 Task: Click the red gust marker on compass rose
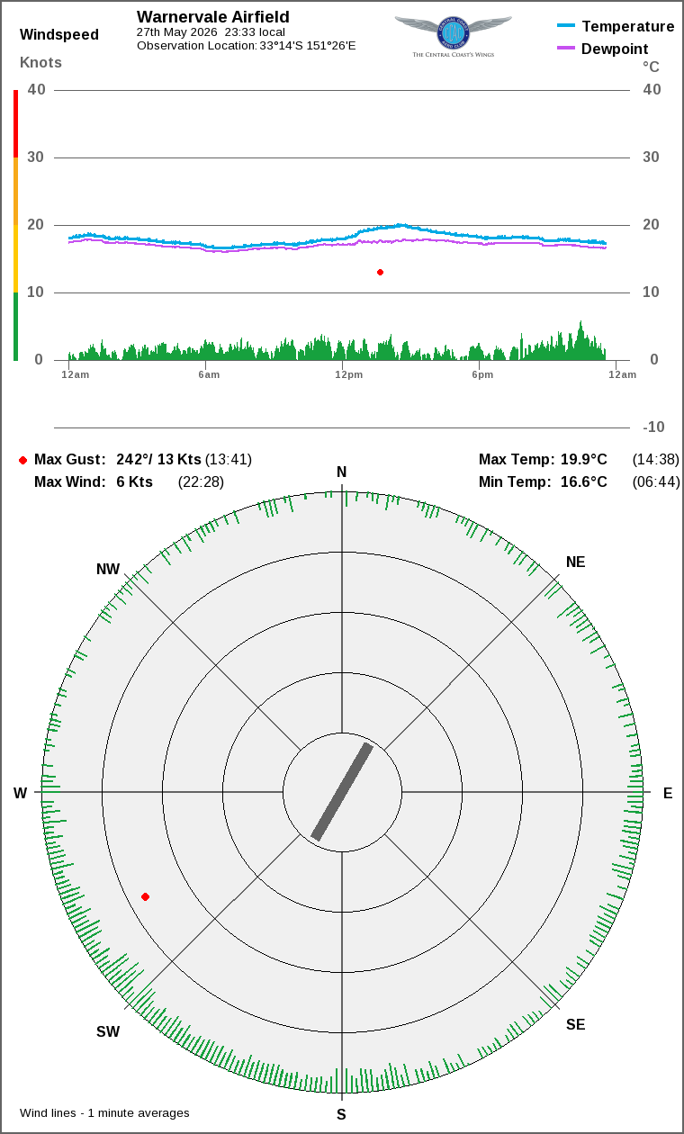(x=145, y=896)
